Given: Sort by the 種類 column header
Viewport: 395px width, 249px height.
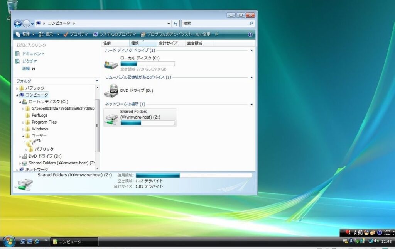Looking at the screenshot, I should click(x=143, y=43).
